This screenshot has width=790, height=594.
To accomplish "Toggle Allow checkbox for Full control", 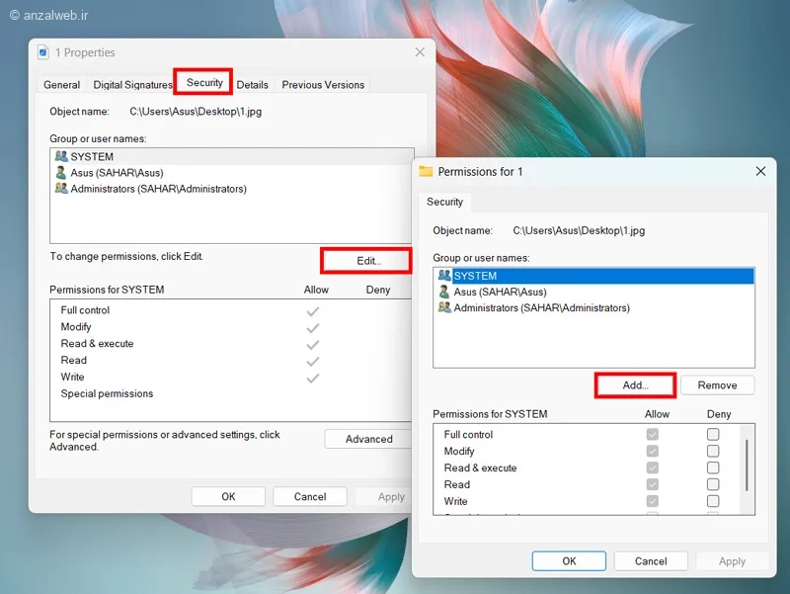I will pos(653,434).
